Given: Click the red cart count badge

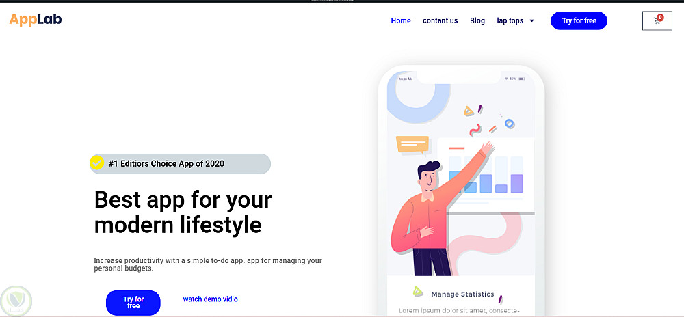Looking at the screenshot, I should click(x=660, y=18).
